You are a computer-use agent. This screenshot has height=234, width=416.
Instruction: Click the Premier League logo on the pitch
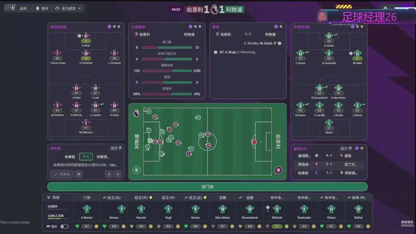136,113
